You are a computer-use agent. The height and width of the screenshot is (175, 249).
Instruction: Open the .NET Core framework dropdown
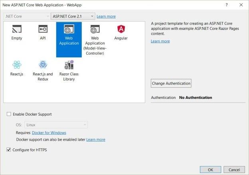[x=26, y=16]
